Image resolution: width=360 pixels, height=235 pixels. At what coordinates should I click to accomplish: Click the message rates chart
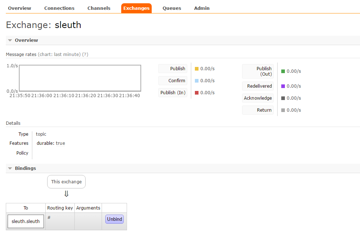(80, 78)
